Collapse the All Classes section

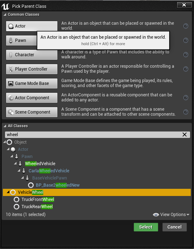point(5,126)
